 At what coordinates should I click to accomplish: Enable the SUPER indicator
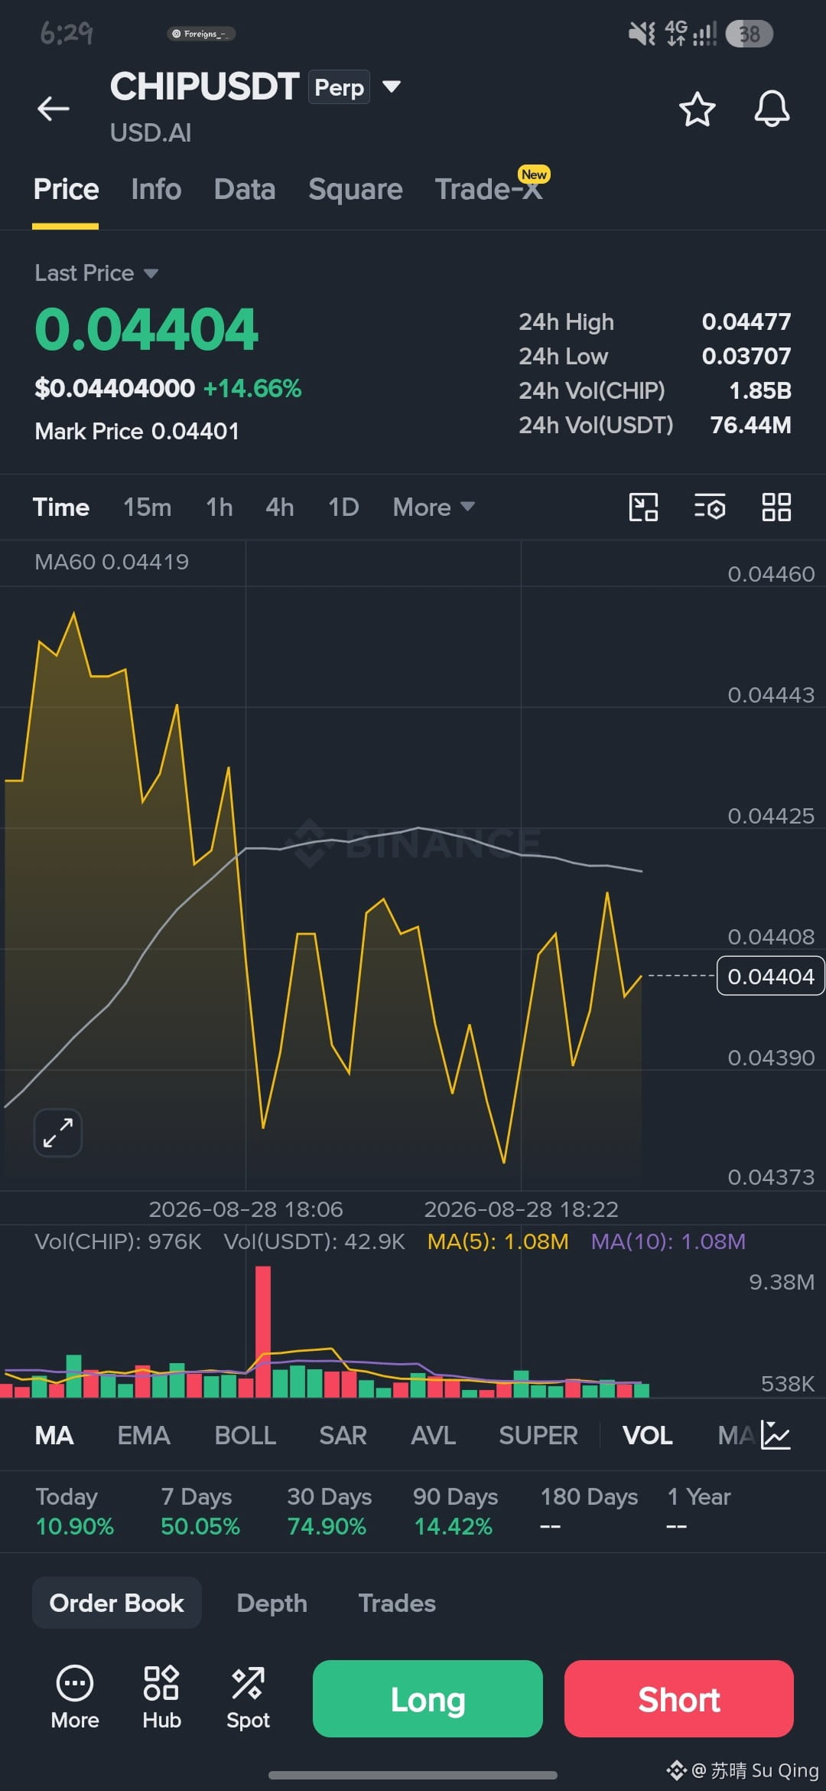click(538, 1435)
